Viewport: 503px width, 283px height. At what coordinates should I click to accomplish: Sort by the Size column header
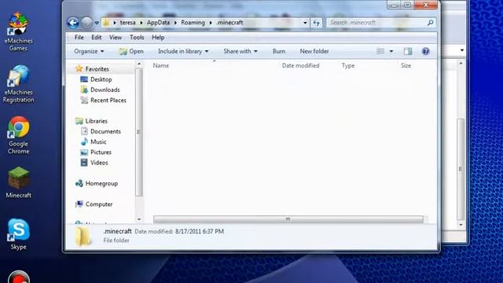coord(406,65)
